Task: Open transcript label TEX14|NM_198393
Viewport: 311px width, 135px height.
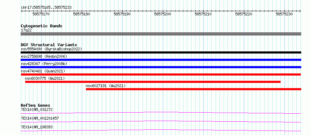Action: click(37, 127)
